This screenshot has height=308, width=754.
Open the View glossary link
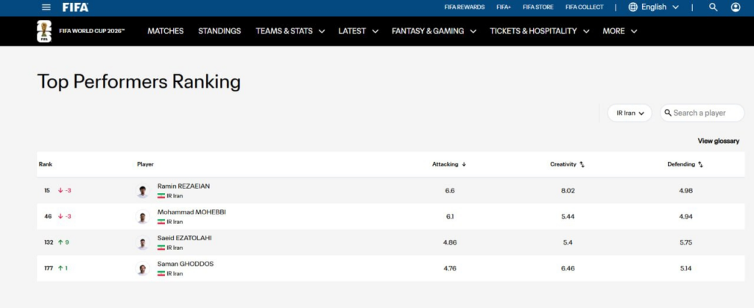coord(719,141)
